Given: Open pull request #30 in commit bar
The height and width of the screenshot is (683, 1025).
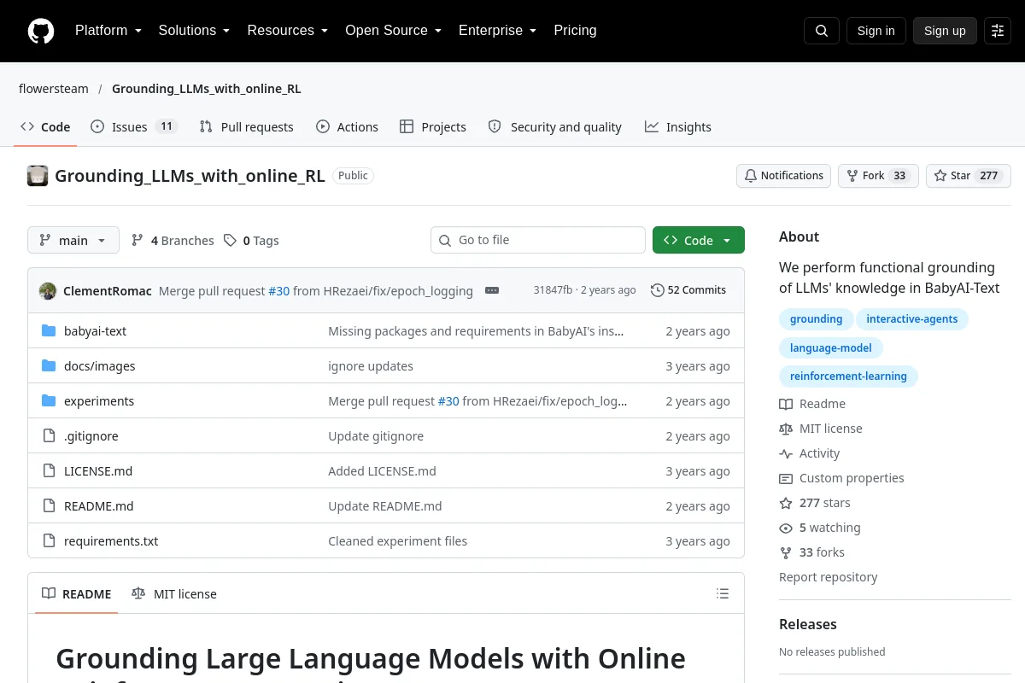Looking at the screenshot, I should pos(279,290).
